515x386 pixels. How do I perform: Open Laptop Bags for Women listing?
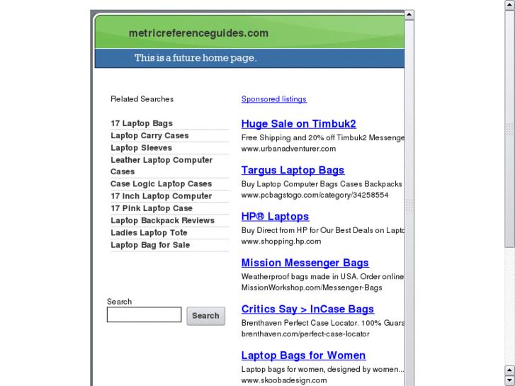303,356
